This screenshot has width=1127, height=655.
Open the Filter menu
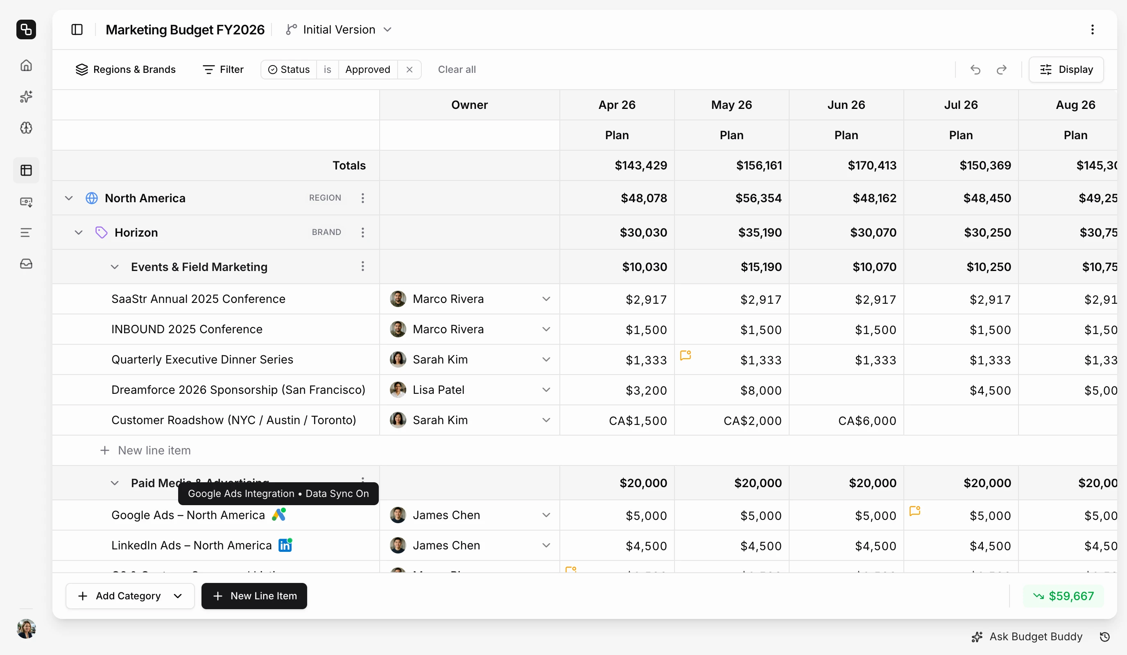(x=223, y=69)
